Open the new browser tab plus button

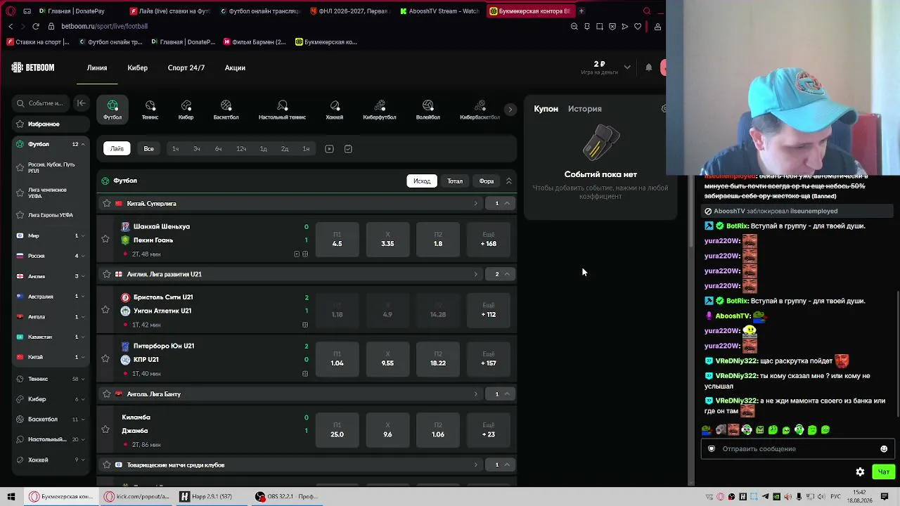(581, 11)
